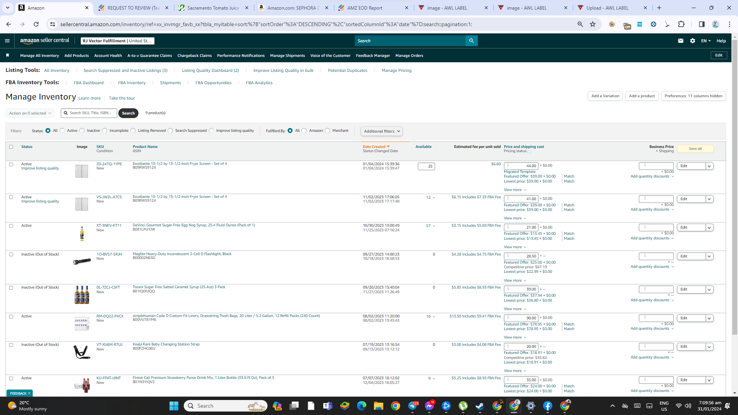Open Facebook from the taskbar

548,406
